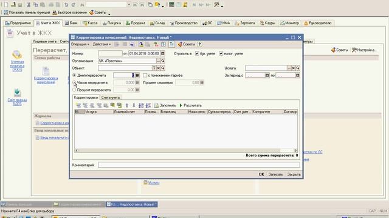
Task: Click Советы icon in dialog toolbar
Action: click(x=187, y=44)
